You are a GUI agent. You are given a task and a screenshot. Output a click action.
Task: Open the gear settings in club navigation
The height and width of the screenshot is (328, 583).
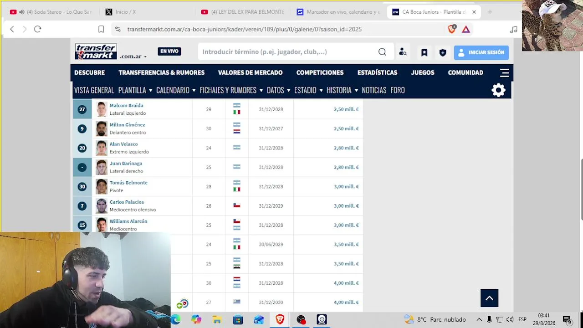[498, 90]
